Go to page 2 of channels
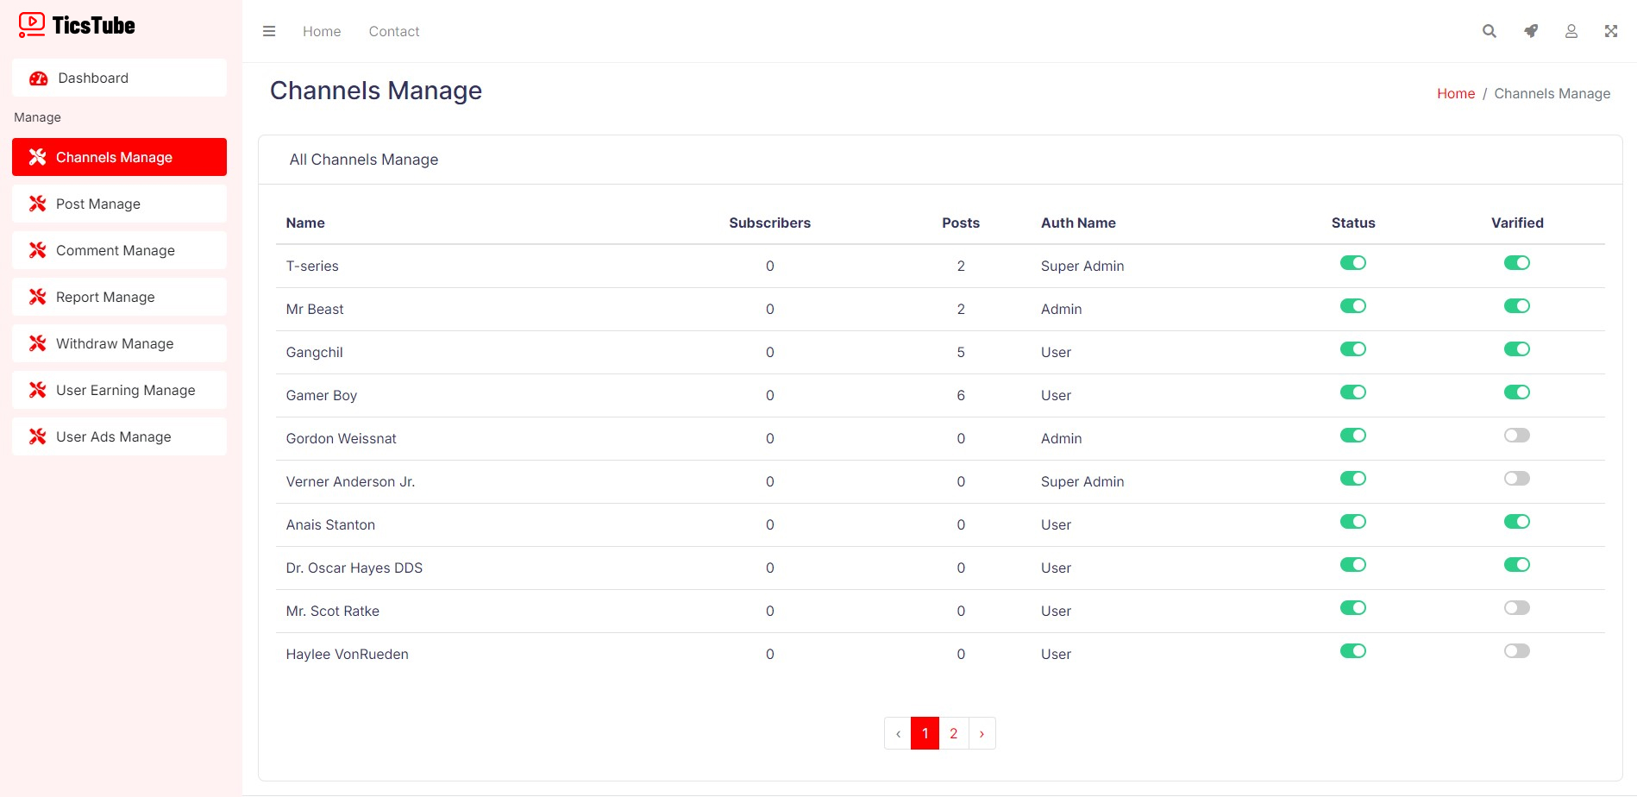This screenshot has height=797, width=1637. [x=953, y=733]
